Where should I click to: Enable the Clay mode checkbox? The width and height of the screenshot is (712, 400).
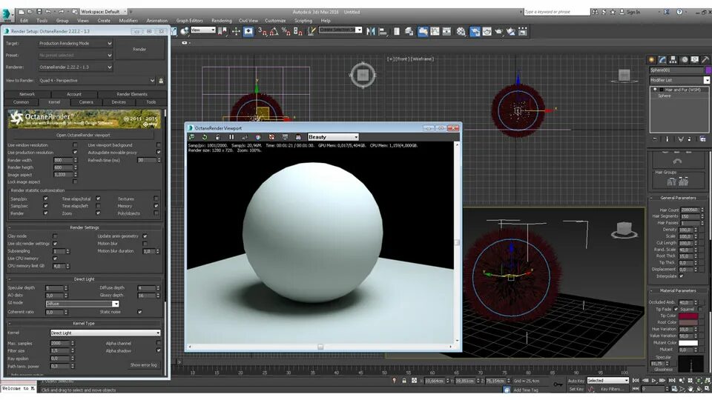[55, 236]
